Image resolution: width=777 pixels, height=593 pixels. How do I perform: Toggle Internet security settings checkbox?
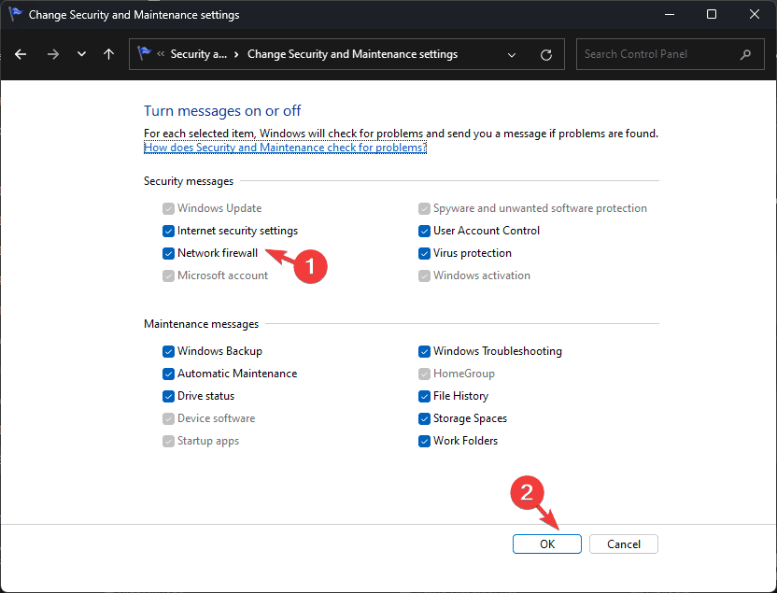pos(168,231)
